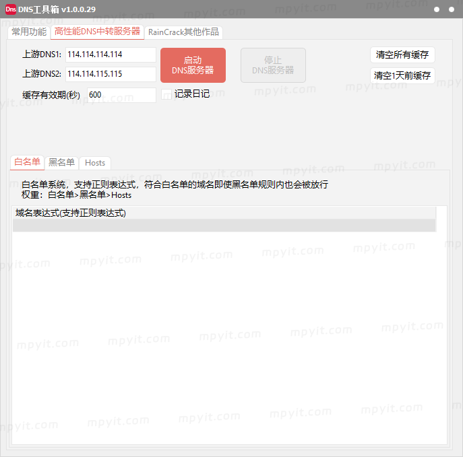Click the DNS工具箱 v1.0.0.29 title text

point(57,9)
